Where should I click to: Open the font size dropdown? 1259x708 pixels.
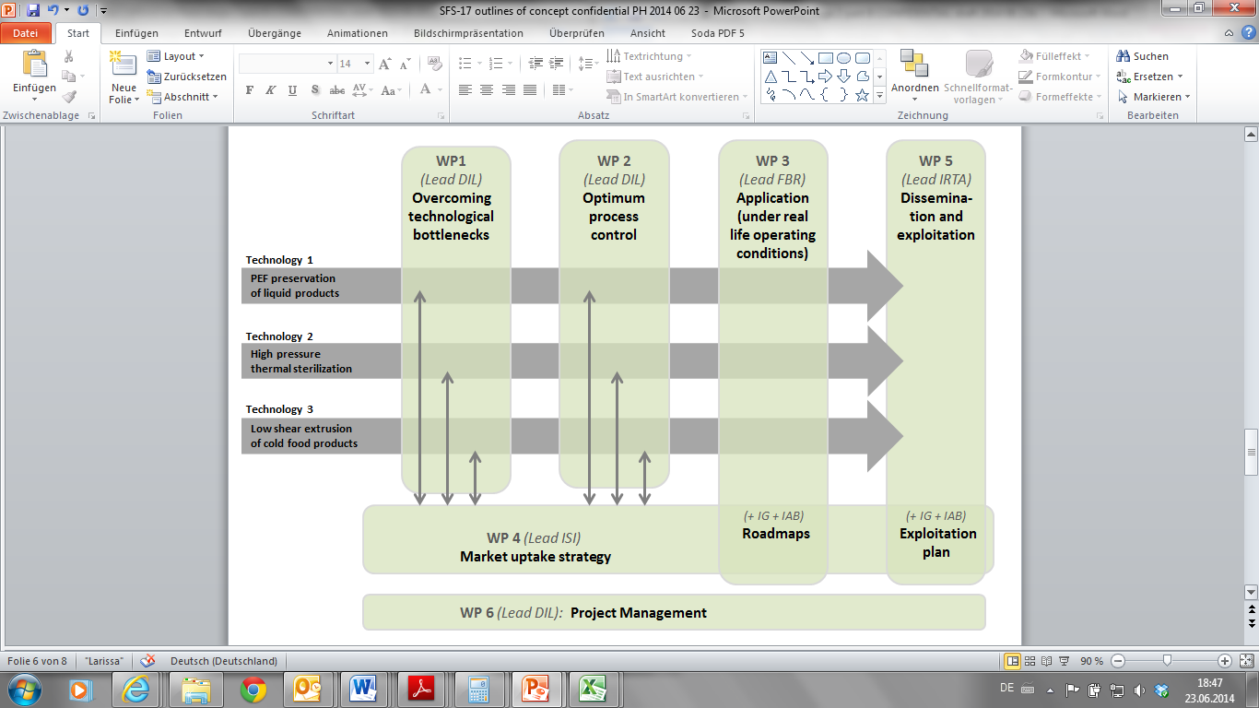click(367, 65)
